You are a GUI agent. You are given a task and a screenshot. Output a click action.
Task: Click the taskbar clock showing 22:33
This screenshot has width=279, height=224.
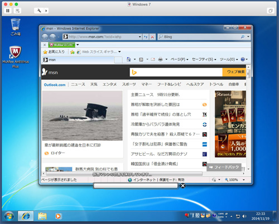coord(261,216)
